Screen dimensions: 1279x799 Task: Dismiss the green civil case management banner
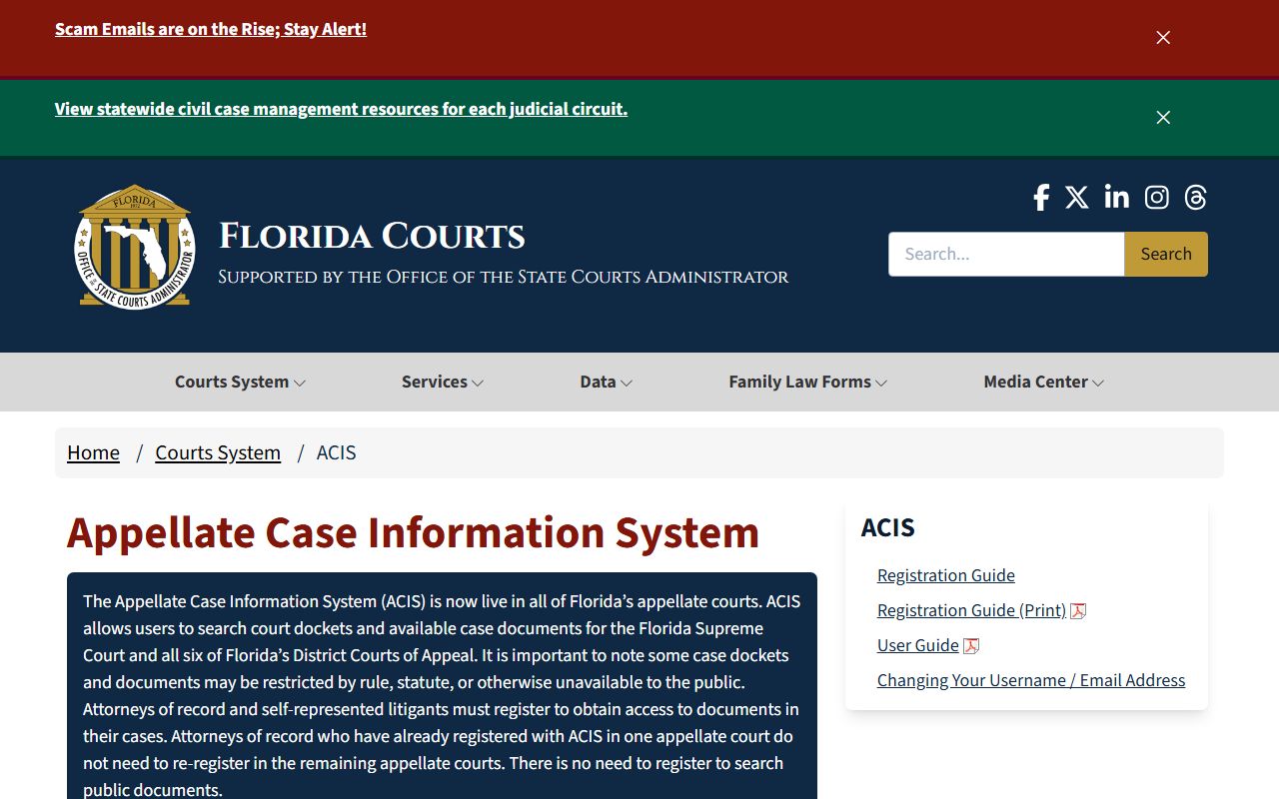1163,117
